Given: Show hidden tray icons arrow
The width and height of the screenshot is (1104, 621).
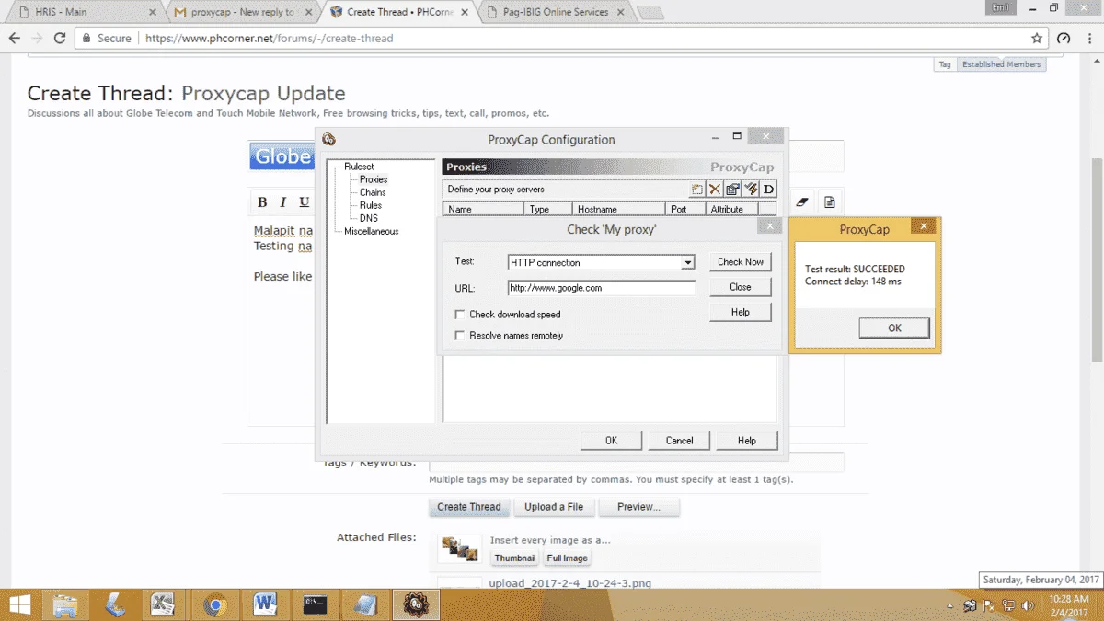Looking at the screenshot, I should click(949, 606).
